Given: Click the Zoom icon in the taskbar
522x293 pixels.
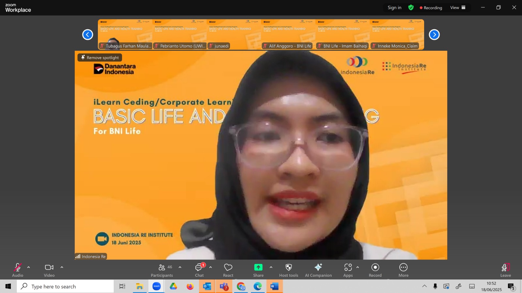Looking at the screenshot, I should tap(157, 286).
